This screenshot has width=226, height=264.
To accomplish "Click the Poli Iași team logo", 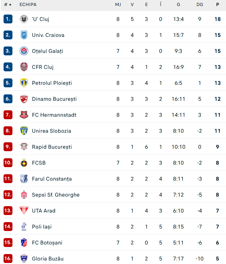I will tap(24, 227).
